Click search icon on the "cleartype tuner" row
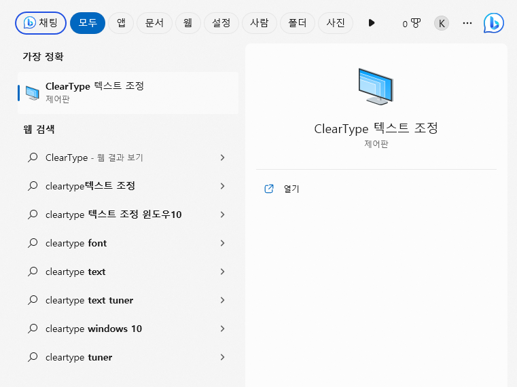The height and width of the screenshot is (387, 517). [x=33, y=357]
